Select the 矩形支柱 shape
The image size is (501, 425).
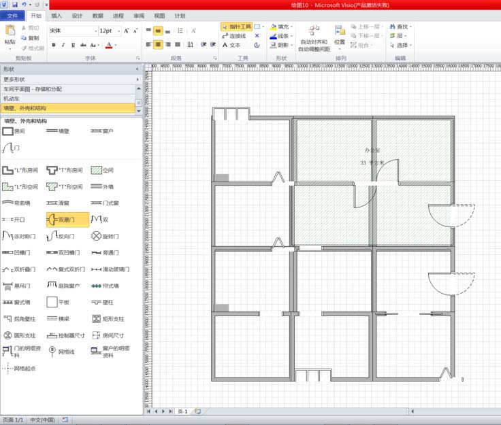pos(108,319)
